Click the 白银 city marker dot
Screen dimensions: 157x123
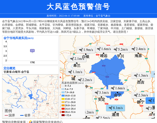click(86, 54)
